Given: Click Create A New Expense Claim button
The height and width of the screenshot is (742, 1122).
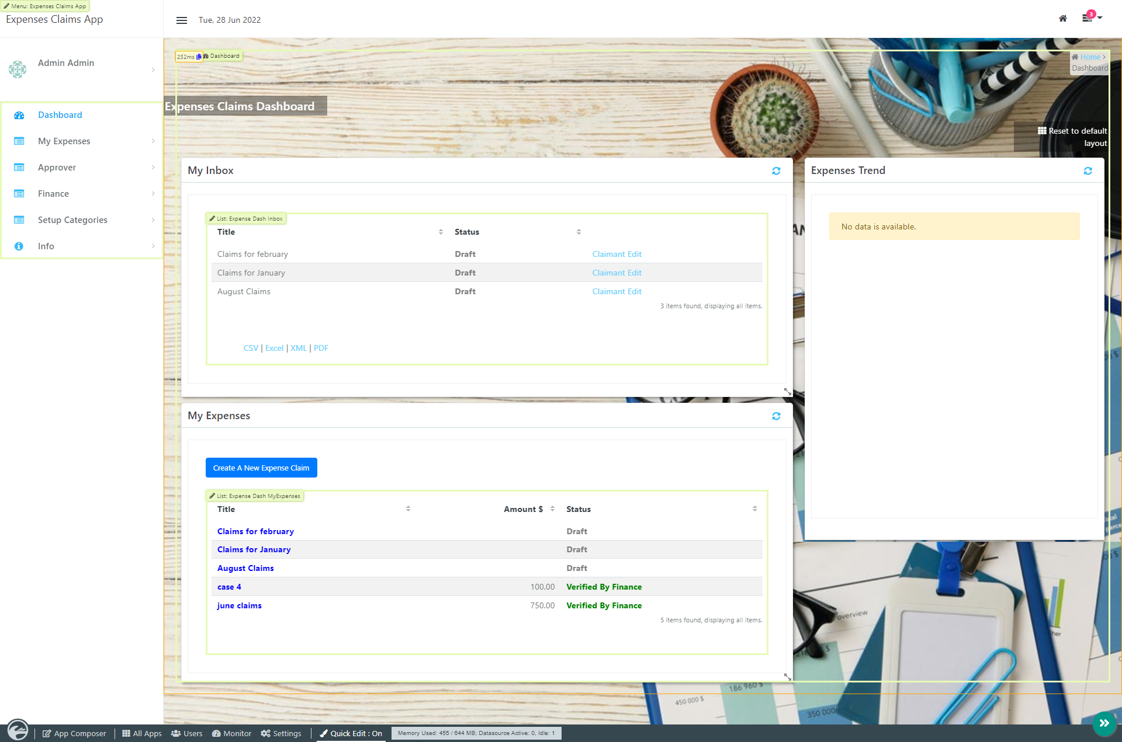Looking at the screenshot, I should click(x=261, y=468).
